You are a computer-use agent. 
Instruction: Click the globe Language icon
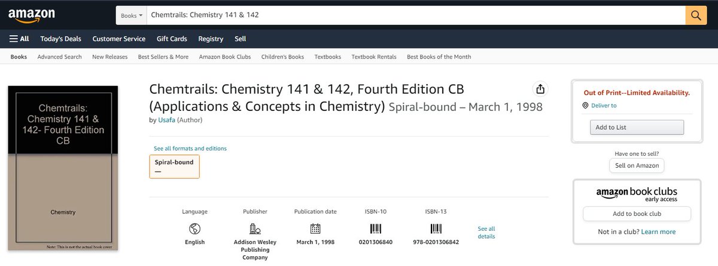click(x=194, y=228)
